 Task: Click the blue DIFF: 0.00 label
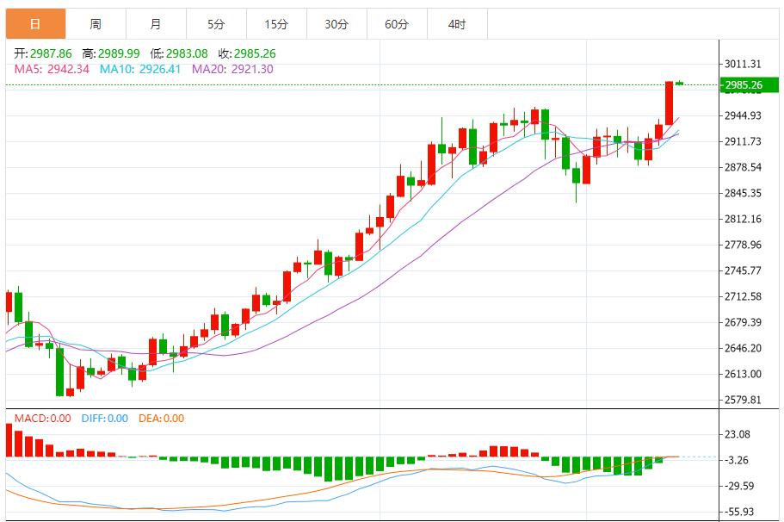pyautogui.click(x=104, y=419)
